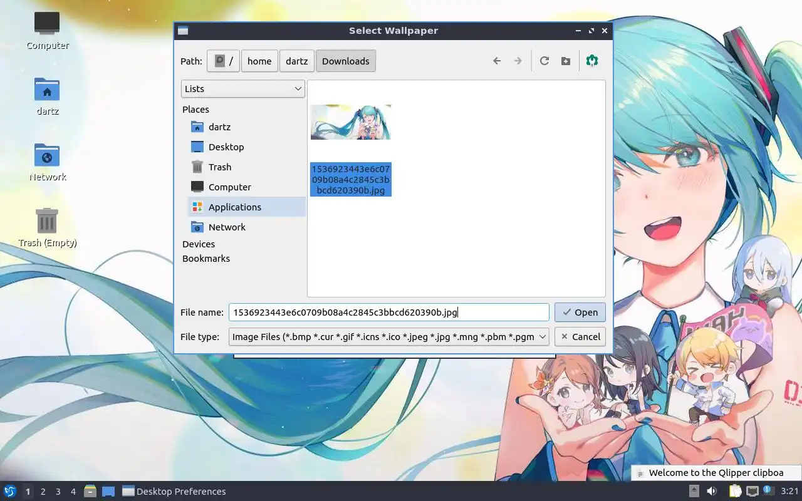
Task: Select Desktop in the Places list
Action: coord(246,147)
